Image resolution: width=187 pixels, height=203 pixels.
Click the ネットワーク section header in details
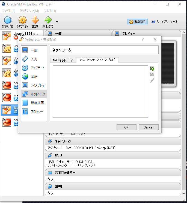tap(113, 141)
